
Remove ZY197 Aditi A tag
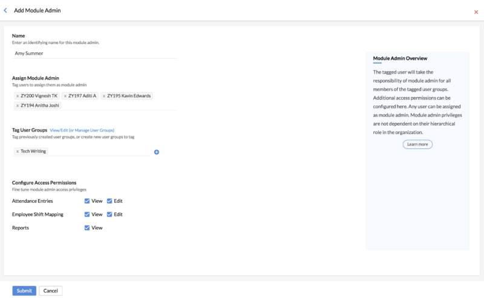(x=65, y=96)
